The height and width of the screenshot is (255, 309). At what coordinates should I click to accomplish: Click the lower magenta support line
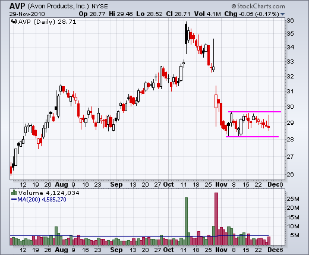coord(253,137)
